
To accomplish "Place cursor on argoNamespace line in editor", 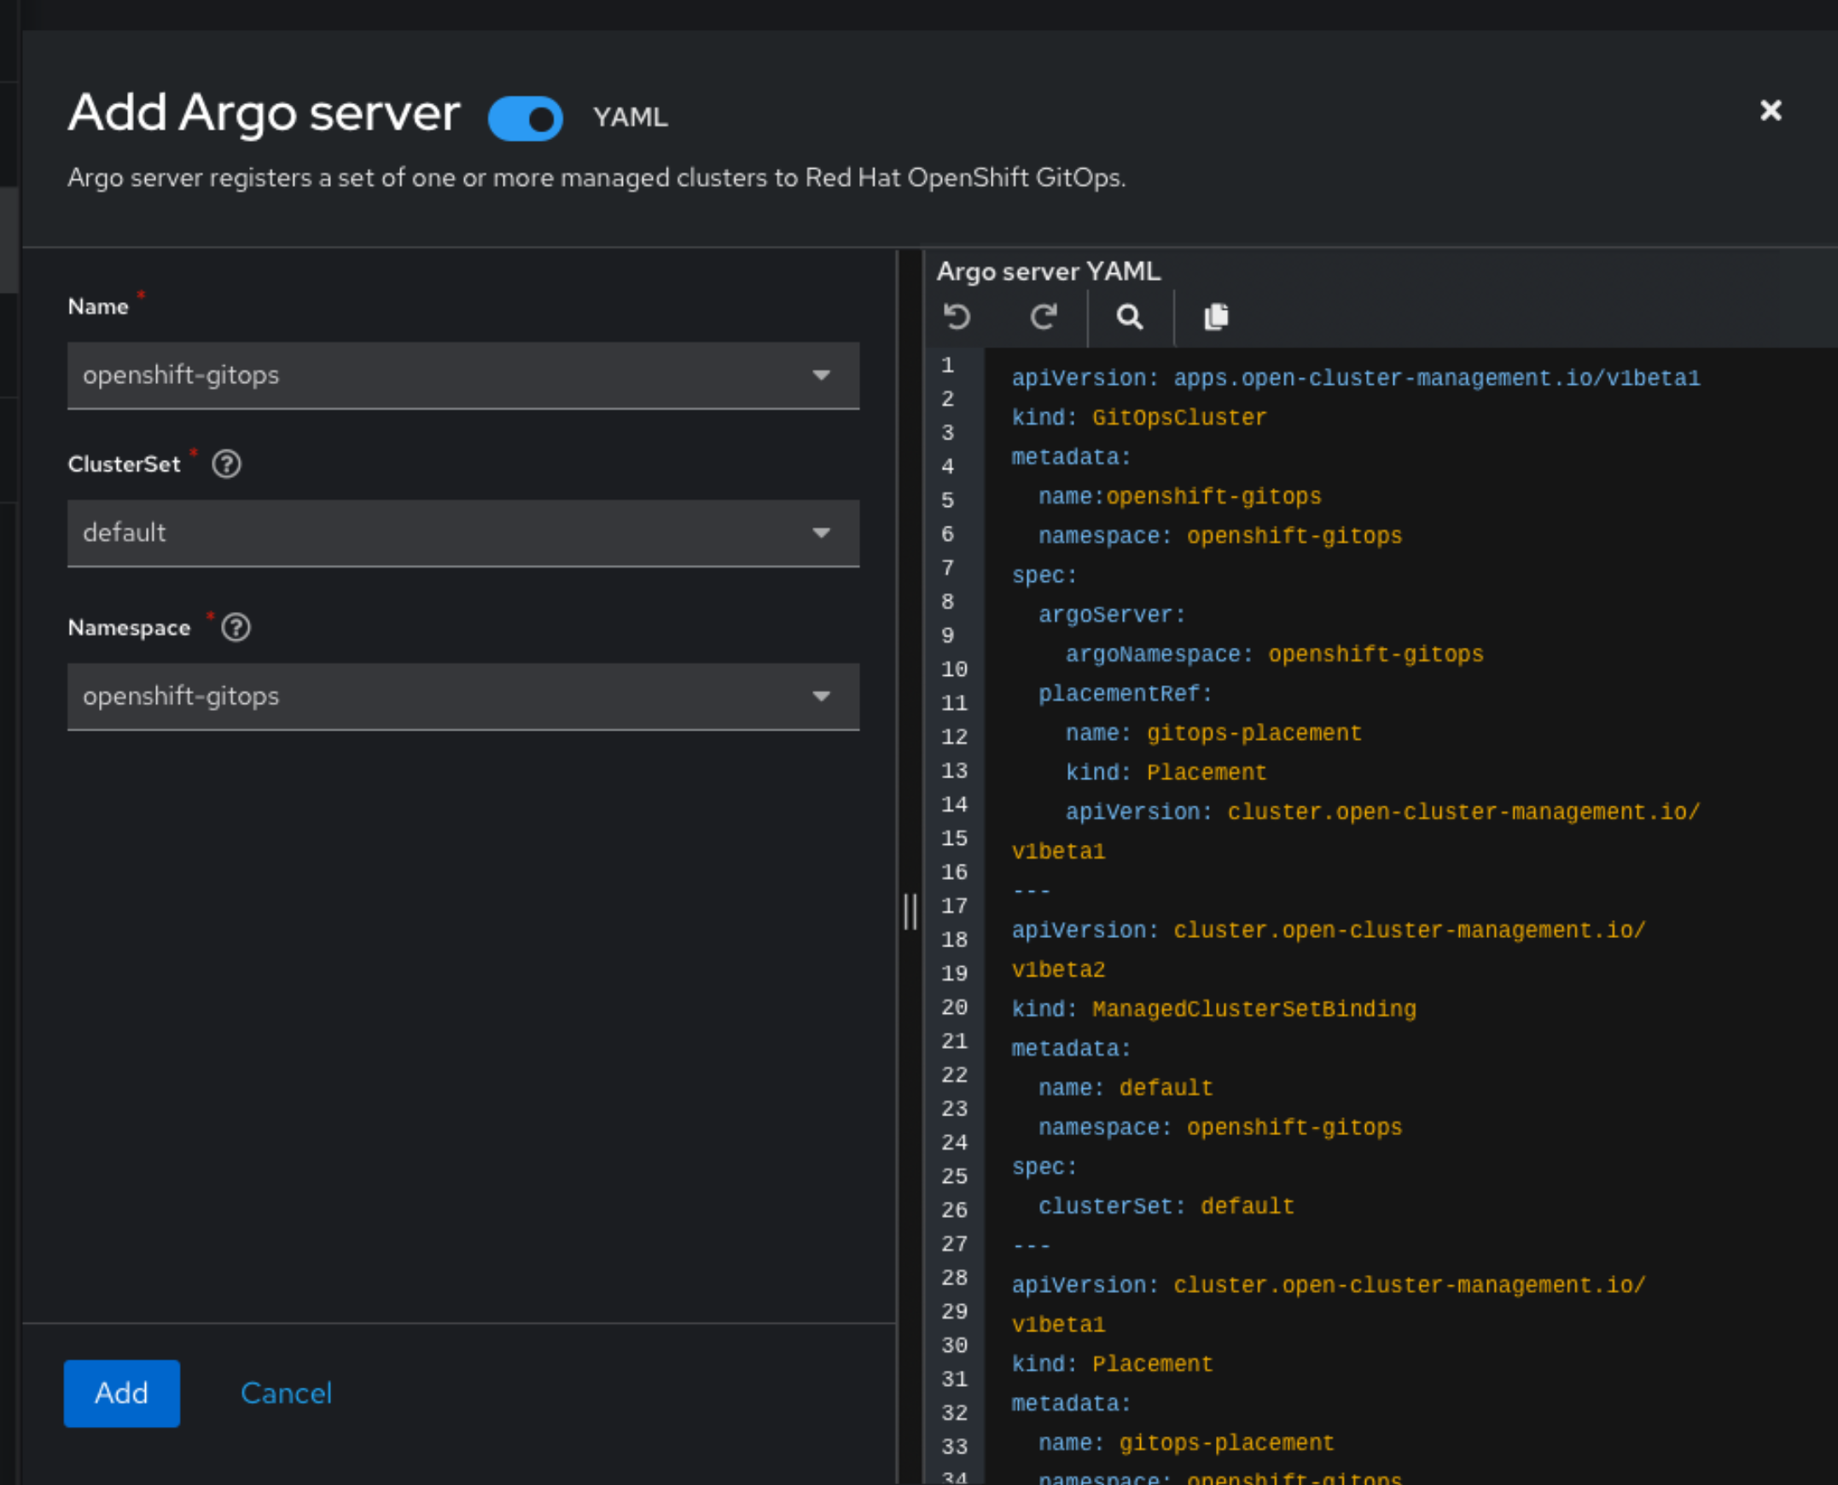I will (1273, 655).
